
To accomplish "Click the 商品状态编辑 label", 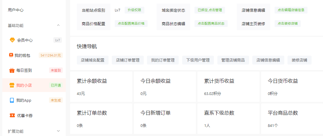I will pyautogui.click(x=173, y=24).
